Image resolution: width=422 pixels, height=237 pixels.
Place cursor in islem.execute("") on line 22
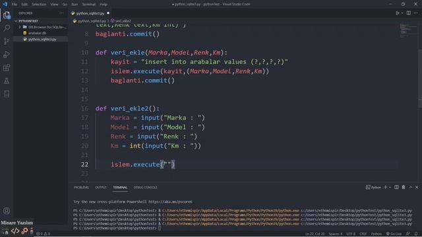pos(142,165)
